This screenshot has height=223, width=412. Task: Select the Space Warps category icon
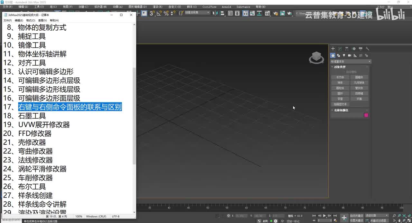360,55
